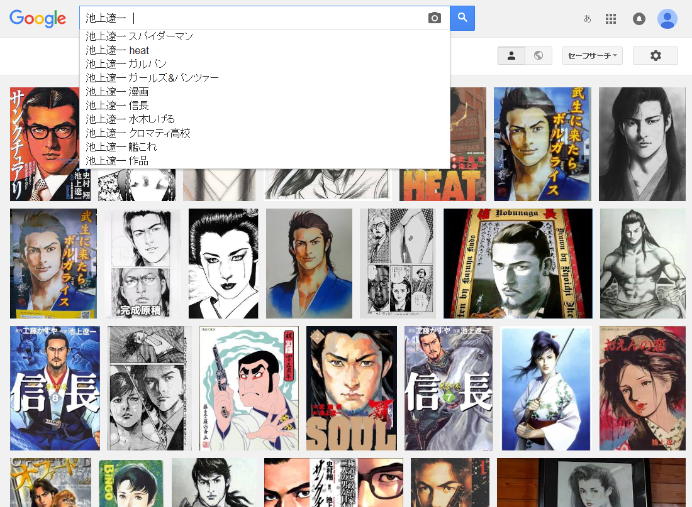Open the オファード cover thumbnail
Viewport: 692px width, 507px height.
(51, 482)
